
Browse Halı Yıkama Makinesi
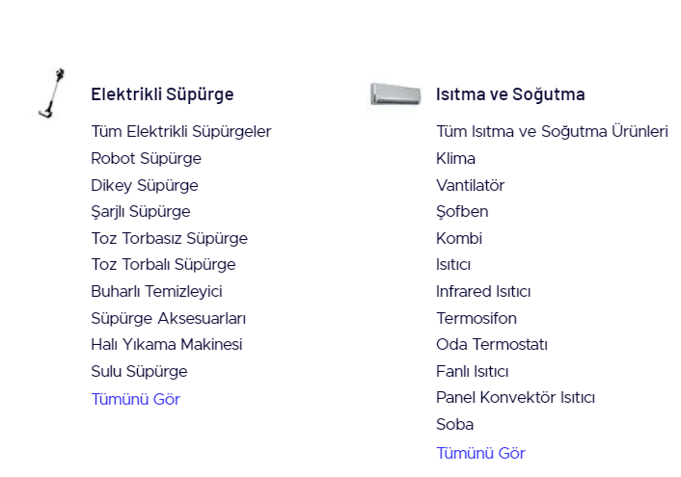pos(167,344)
